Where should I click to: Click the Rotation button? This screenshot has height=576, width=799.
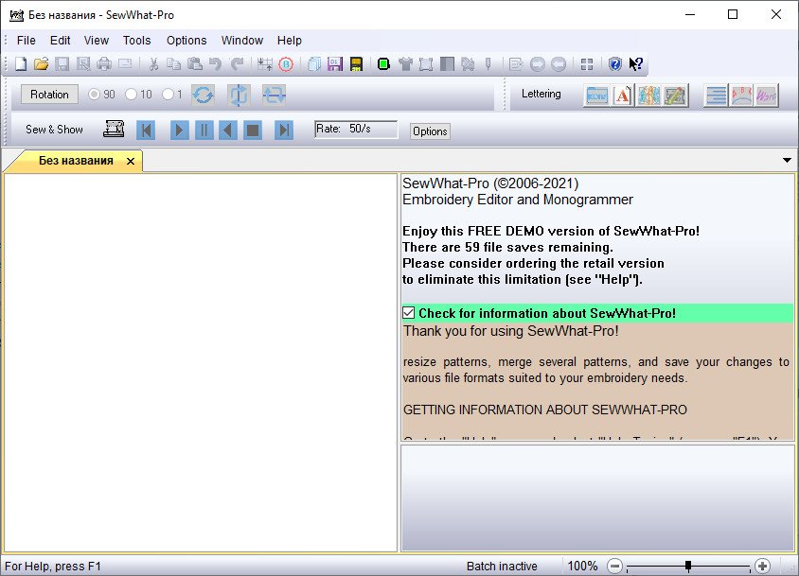pyautogui.click(x=49, y=95)
